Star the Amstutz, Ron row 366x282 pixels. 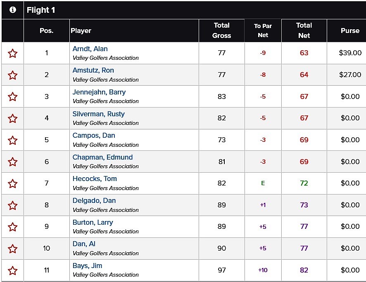coord(13,75)
